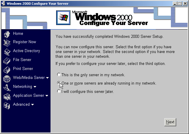Click the Web/Media Server globe icon
Image resolution: width=189 pixels, height=134 pixels.
click(x=7, y=79)
